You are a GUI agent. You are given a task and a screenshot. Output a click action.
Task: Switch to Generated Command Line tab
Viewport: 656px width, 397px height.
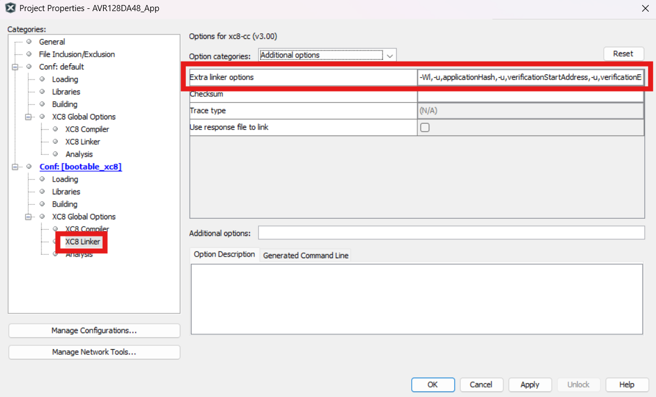coord(305,255)
